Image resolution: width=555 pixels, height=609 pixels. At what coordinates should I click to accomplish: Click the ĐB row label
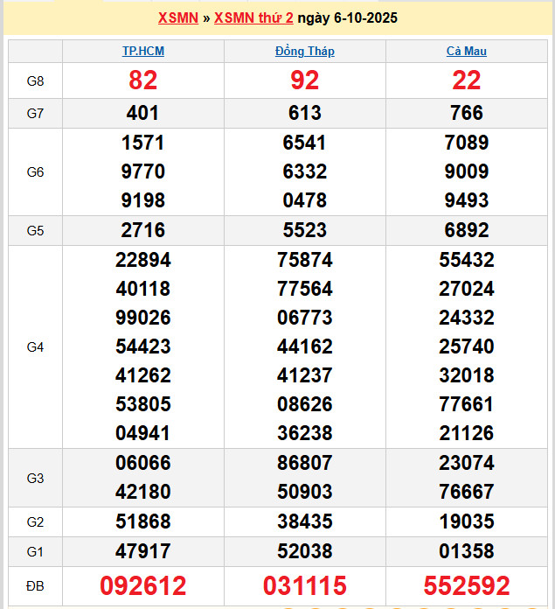pyautogui.click(x=35, y=585)
